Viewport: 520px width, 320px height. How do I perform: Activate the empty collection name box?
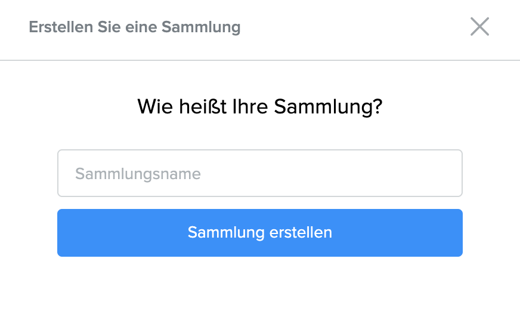point(259,173)
